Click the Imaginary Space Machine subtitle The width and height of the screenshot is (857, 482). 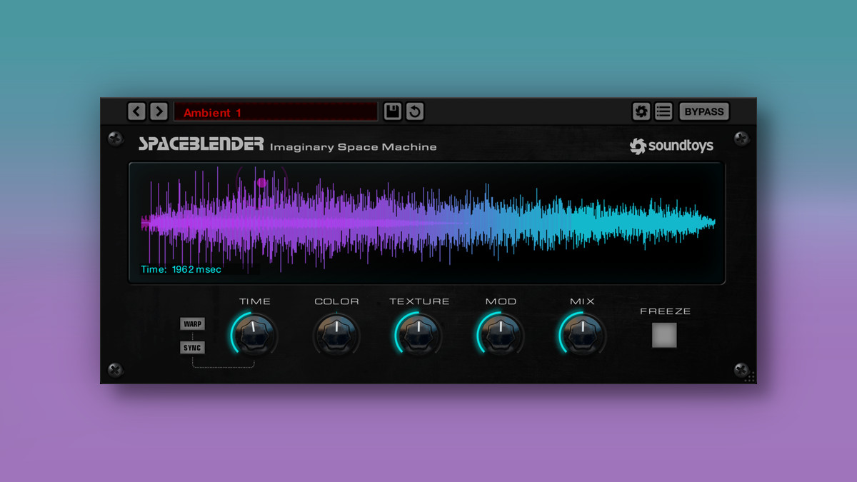pos(354,147)
